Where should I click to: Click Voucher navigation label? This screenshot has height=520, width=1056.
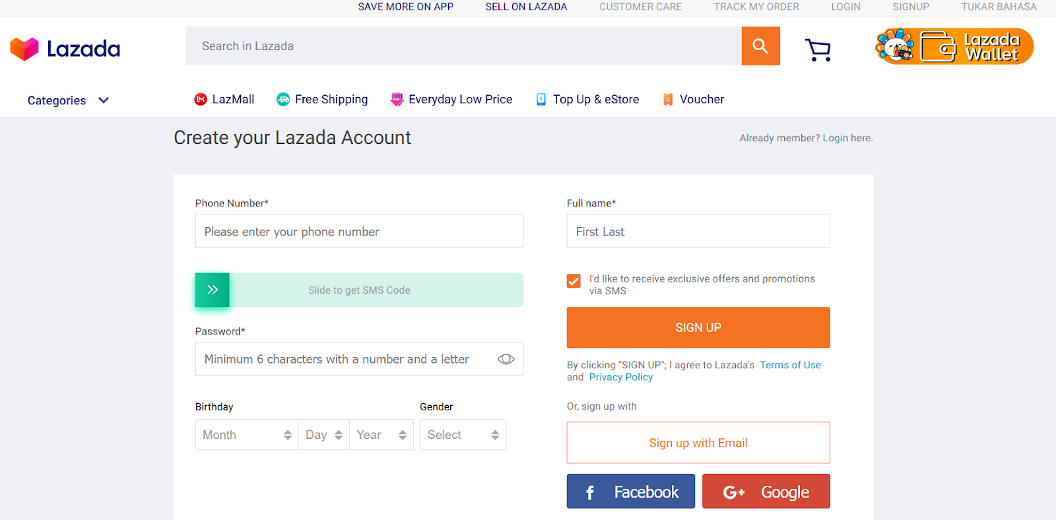702,100
